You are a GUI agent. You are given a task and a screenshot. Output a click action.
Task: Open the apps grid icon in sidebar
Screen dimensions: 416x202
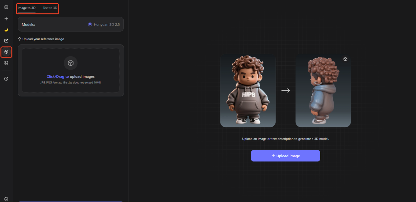6,63
